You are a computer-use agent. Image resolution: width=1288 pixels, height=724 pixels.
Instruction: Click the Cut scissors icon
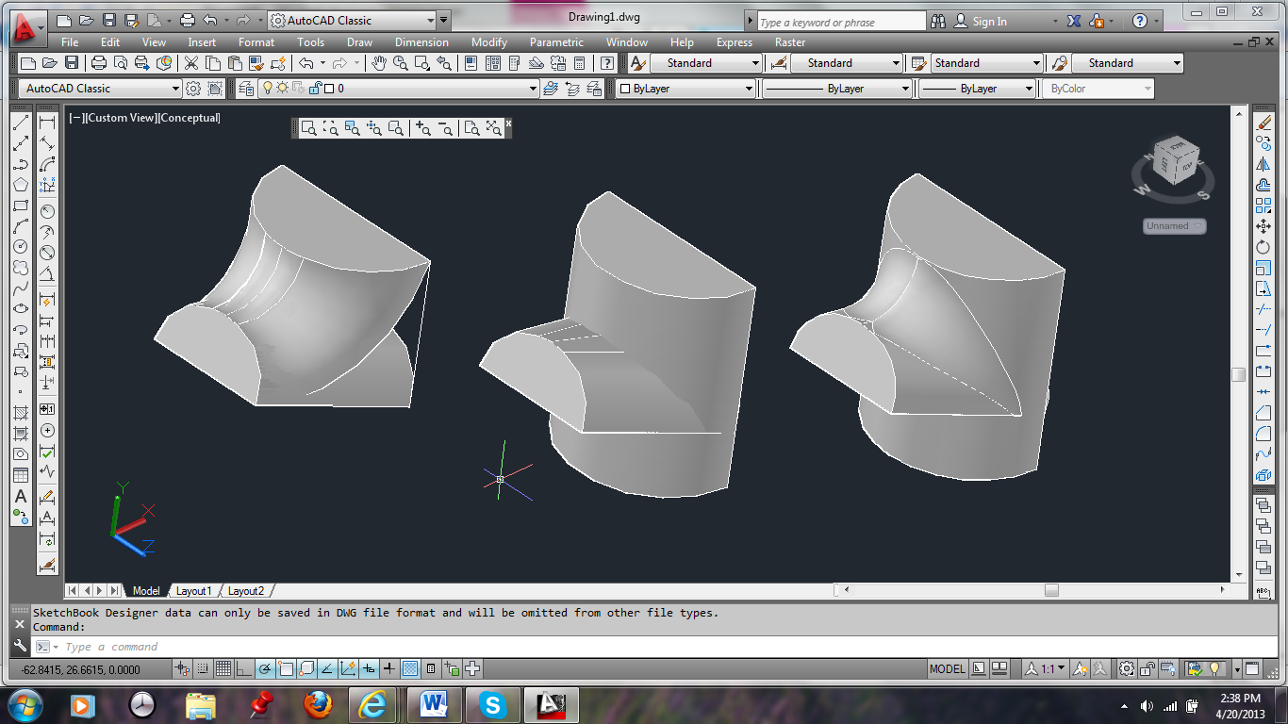191,63
